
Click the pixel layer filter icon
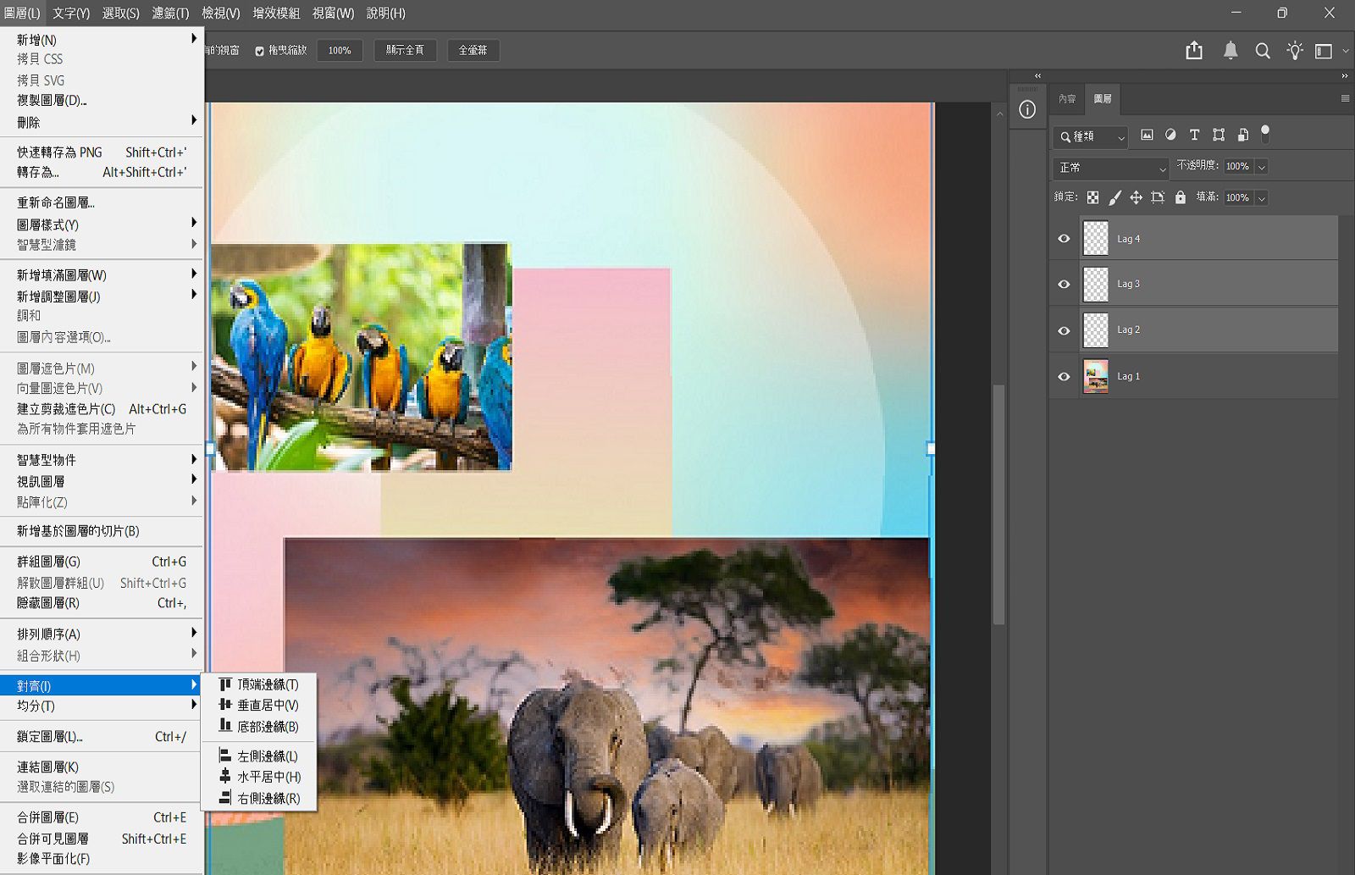click(1147, 135)
